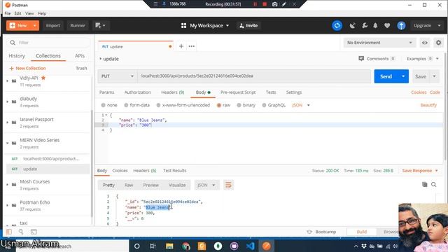Stop the recording with red square
The image size is (448, 252).
(265, 4)
